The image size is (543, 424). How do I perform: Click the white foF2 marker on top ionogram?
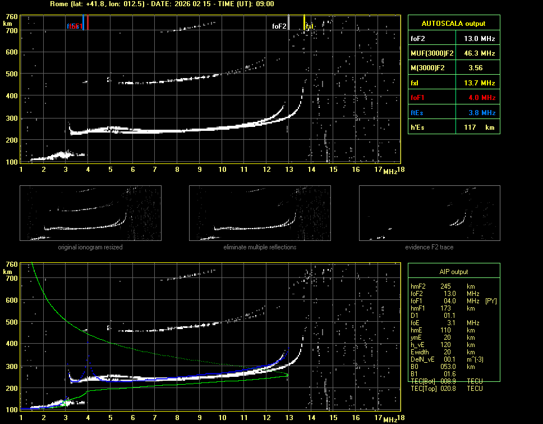coord(288,24)
